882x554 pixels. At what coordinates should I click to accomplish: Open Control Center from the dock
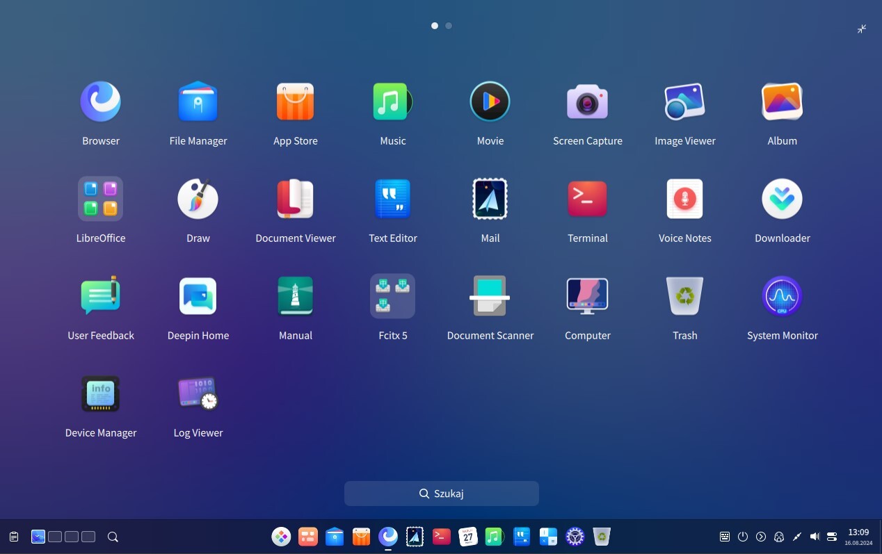click(574, 536)
